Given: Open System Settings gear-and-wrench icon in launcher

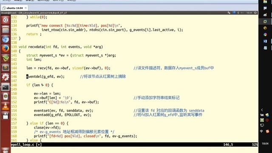Looking at the screenshot, I should click(6, 77).
